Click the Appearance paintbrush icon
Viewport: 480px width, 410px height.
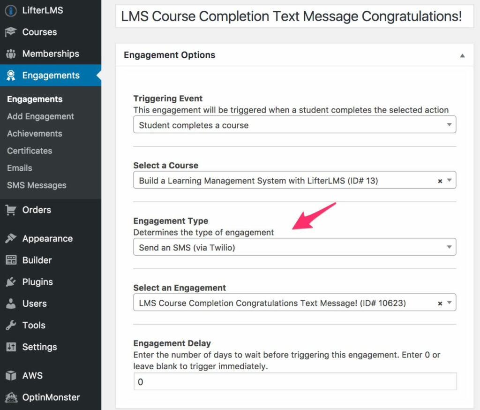[11, 238]
